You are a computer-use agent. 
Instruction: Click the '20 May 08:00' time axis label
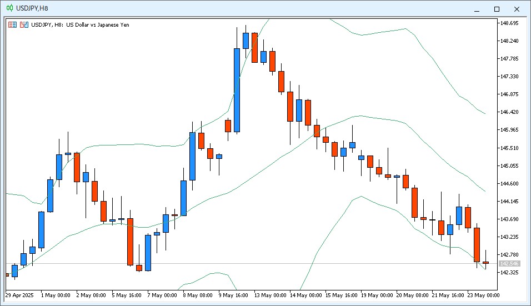[413, 295]
